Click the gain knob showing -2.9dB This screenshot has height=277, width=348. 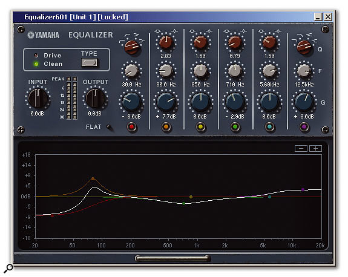point(235,102)
